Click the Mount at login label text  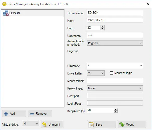(123, 73)
